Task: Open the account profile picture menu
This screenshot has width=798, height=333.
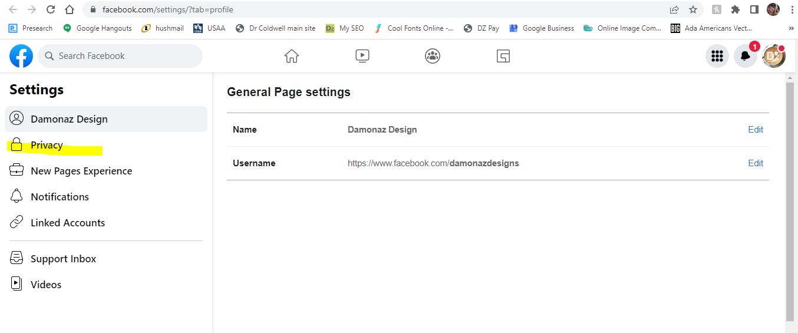Action: [774, 56]
